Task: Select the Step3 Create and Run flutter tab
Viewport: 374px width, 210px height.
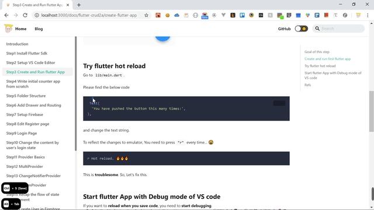Action: [37, 5]
